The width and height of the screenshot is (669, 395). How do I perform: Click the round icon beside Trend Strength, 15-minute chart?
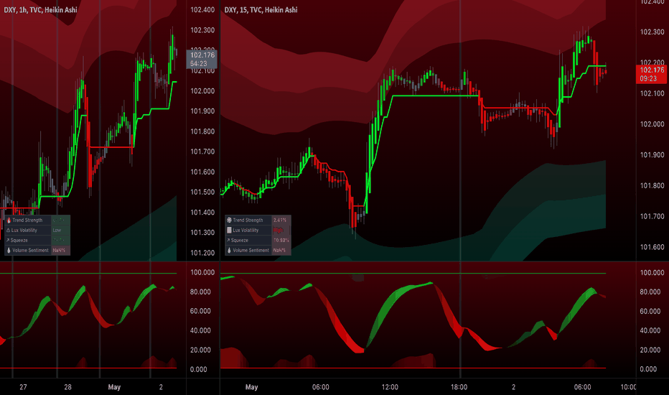click(x=229, y=220)
